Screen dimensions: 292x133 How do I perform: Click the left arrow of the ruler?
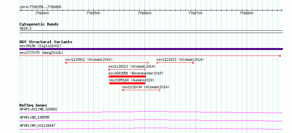coord(20,10)
